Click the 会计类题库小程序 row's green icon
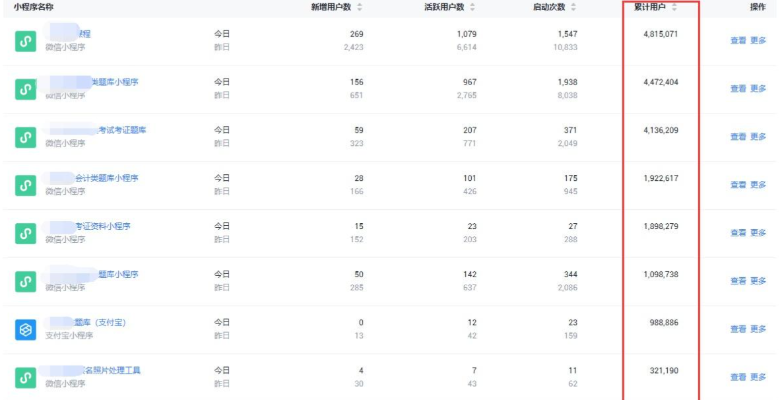 [x=25, y=185]
